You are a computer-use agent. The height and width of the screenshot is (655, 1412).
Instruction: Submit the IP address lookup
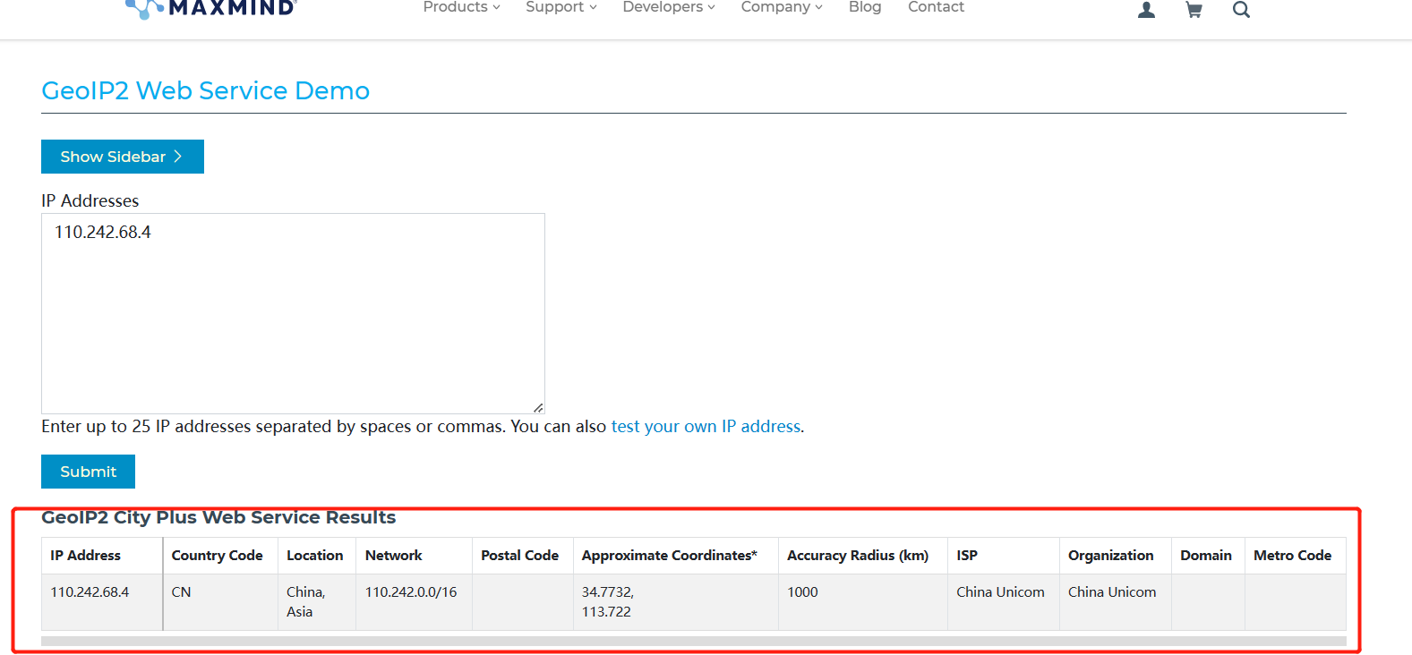point(88,472)
